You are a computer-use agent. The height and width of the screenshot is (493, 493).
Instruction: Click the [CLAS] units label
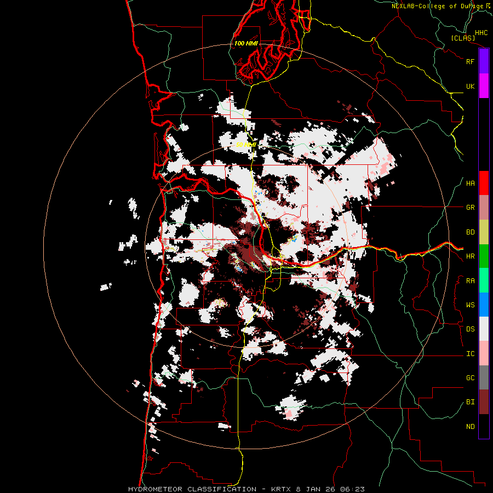[x=463, y=38]
